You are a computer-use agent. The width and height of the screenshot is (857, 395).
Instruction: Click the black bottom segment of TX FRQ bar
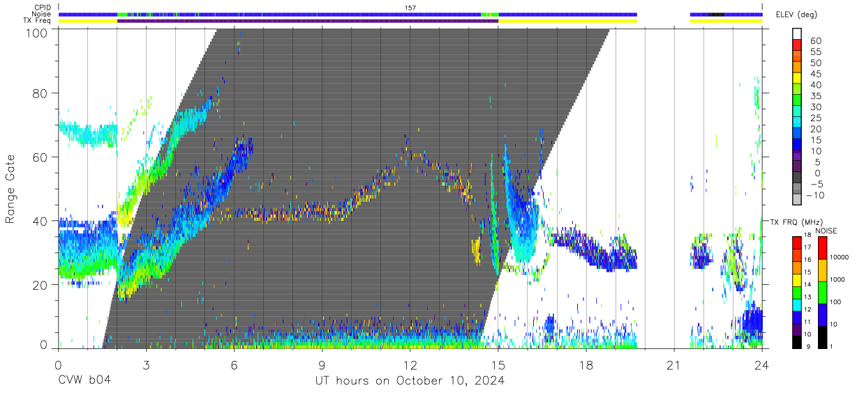[x=796, y=341]
